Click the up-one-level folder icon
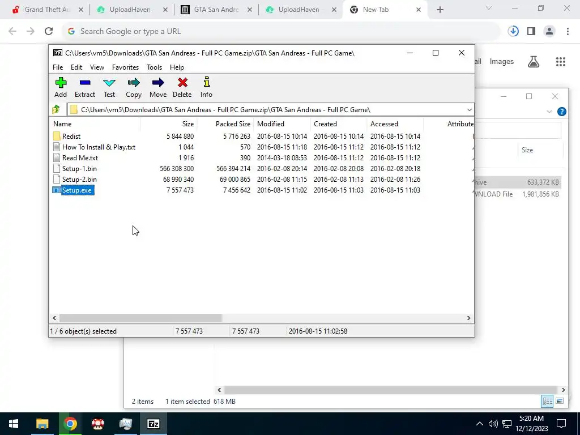The width and height of the screenshot is (580, 435). click(56, 109)
